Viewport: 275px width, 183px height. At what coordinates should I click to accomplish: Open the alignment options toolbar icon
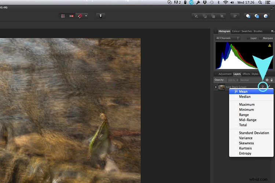[x=235, y=16]
